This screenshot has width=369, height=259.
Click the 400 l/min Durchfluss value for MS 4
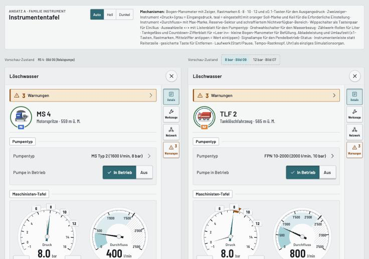[119, 254]
